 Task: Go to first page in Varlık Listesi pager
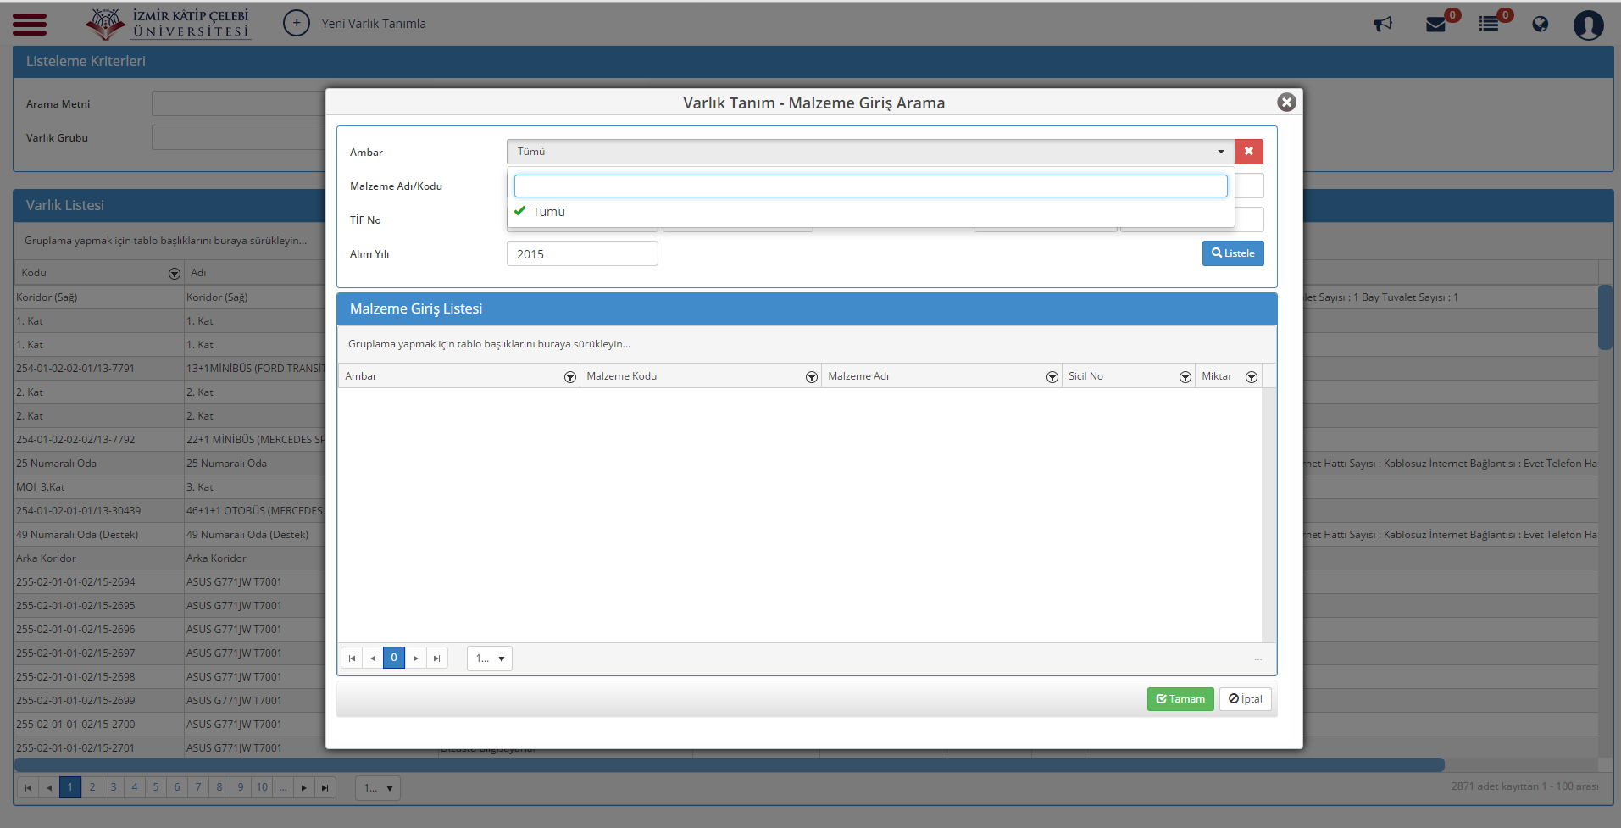tap(28, 788)
